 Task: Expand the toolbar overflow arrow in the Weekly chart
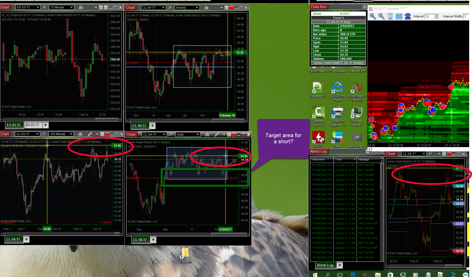pyautogui.click(x=222, y=8)
